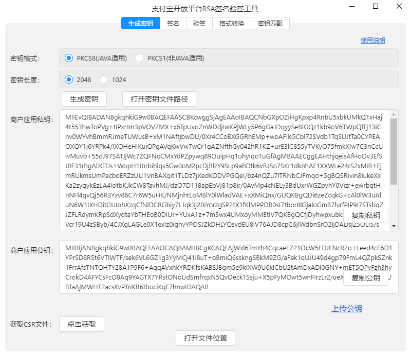411x359 pixels.
Task: Open the 使用说明 help link
Action: [373, 41]
